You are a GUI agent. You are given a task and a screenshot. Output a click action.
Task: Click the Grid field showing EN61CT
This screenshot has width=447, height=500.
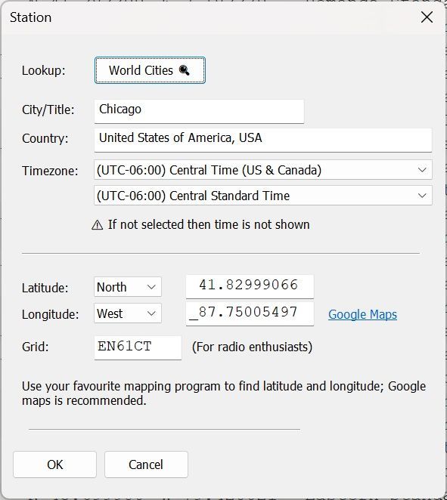pos(138,347)
